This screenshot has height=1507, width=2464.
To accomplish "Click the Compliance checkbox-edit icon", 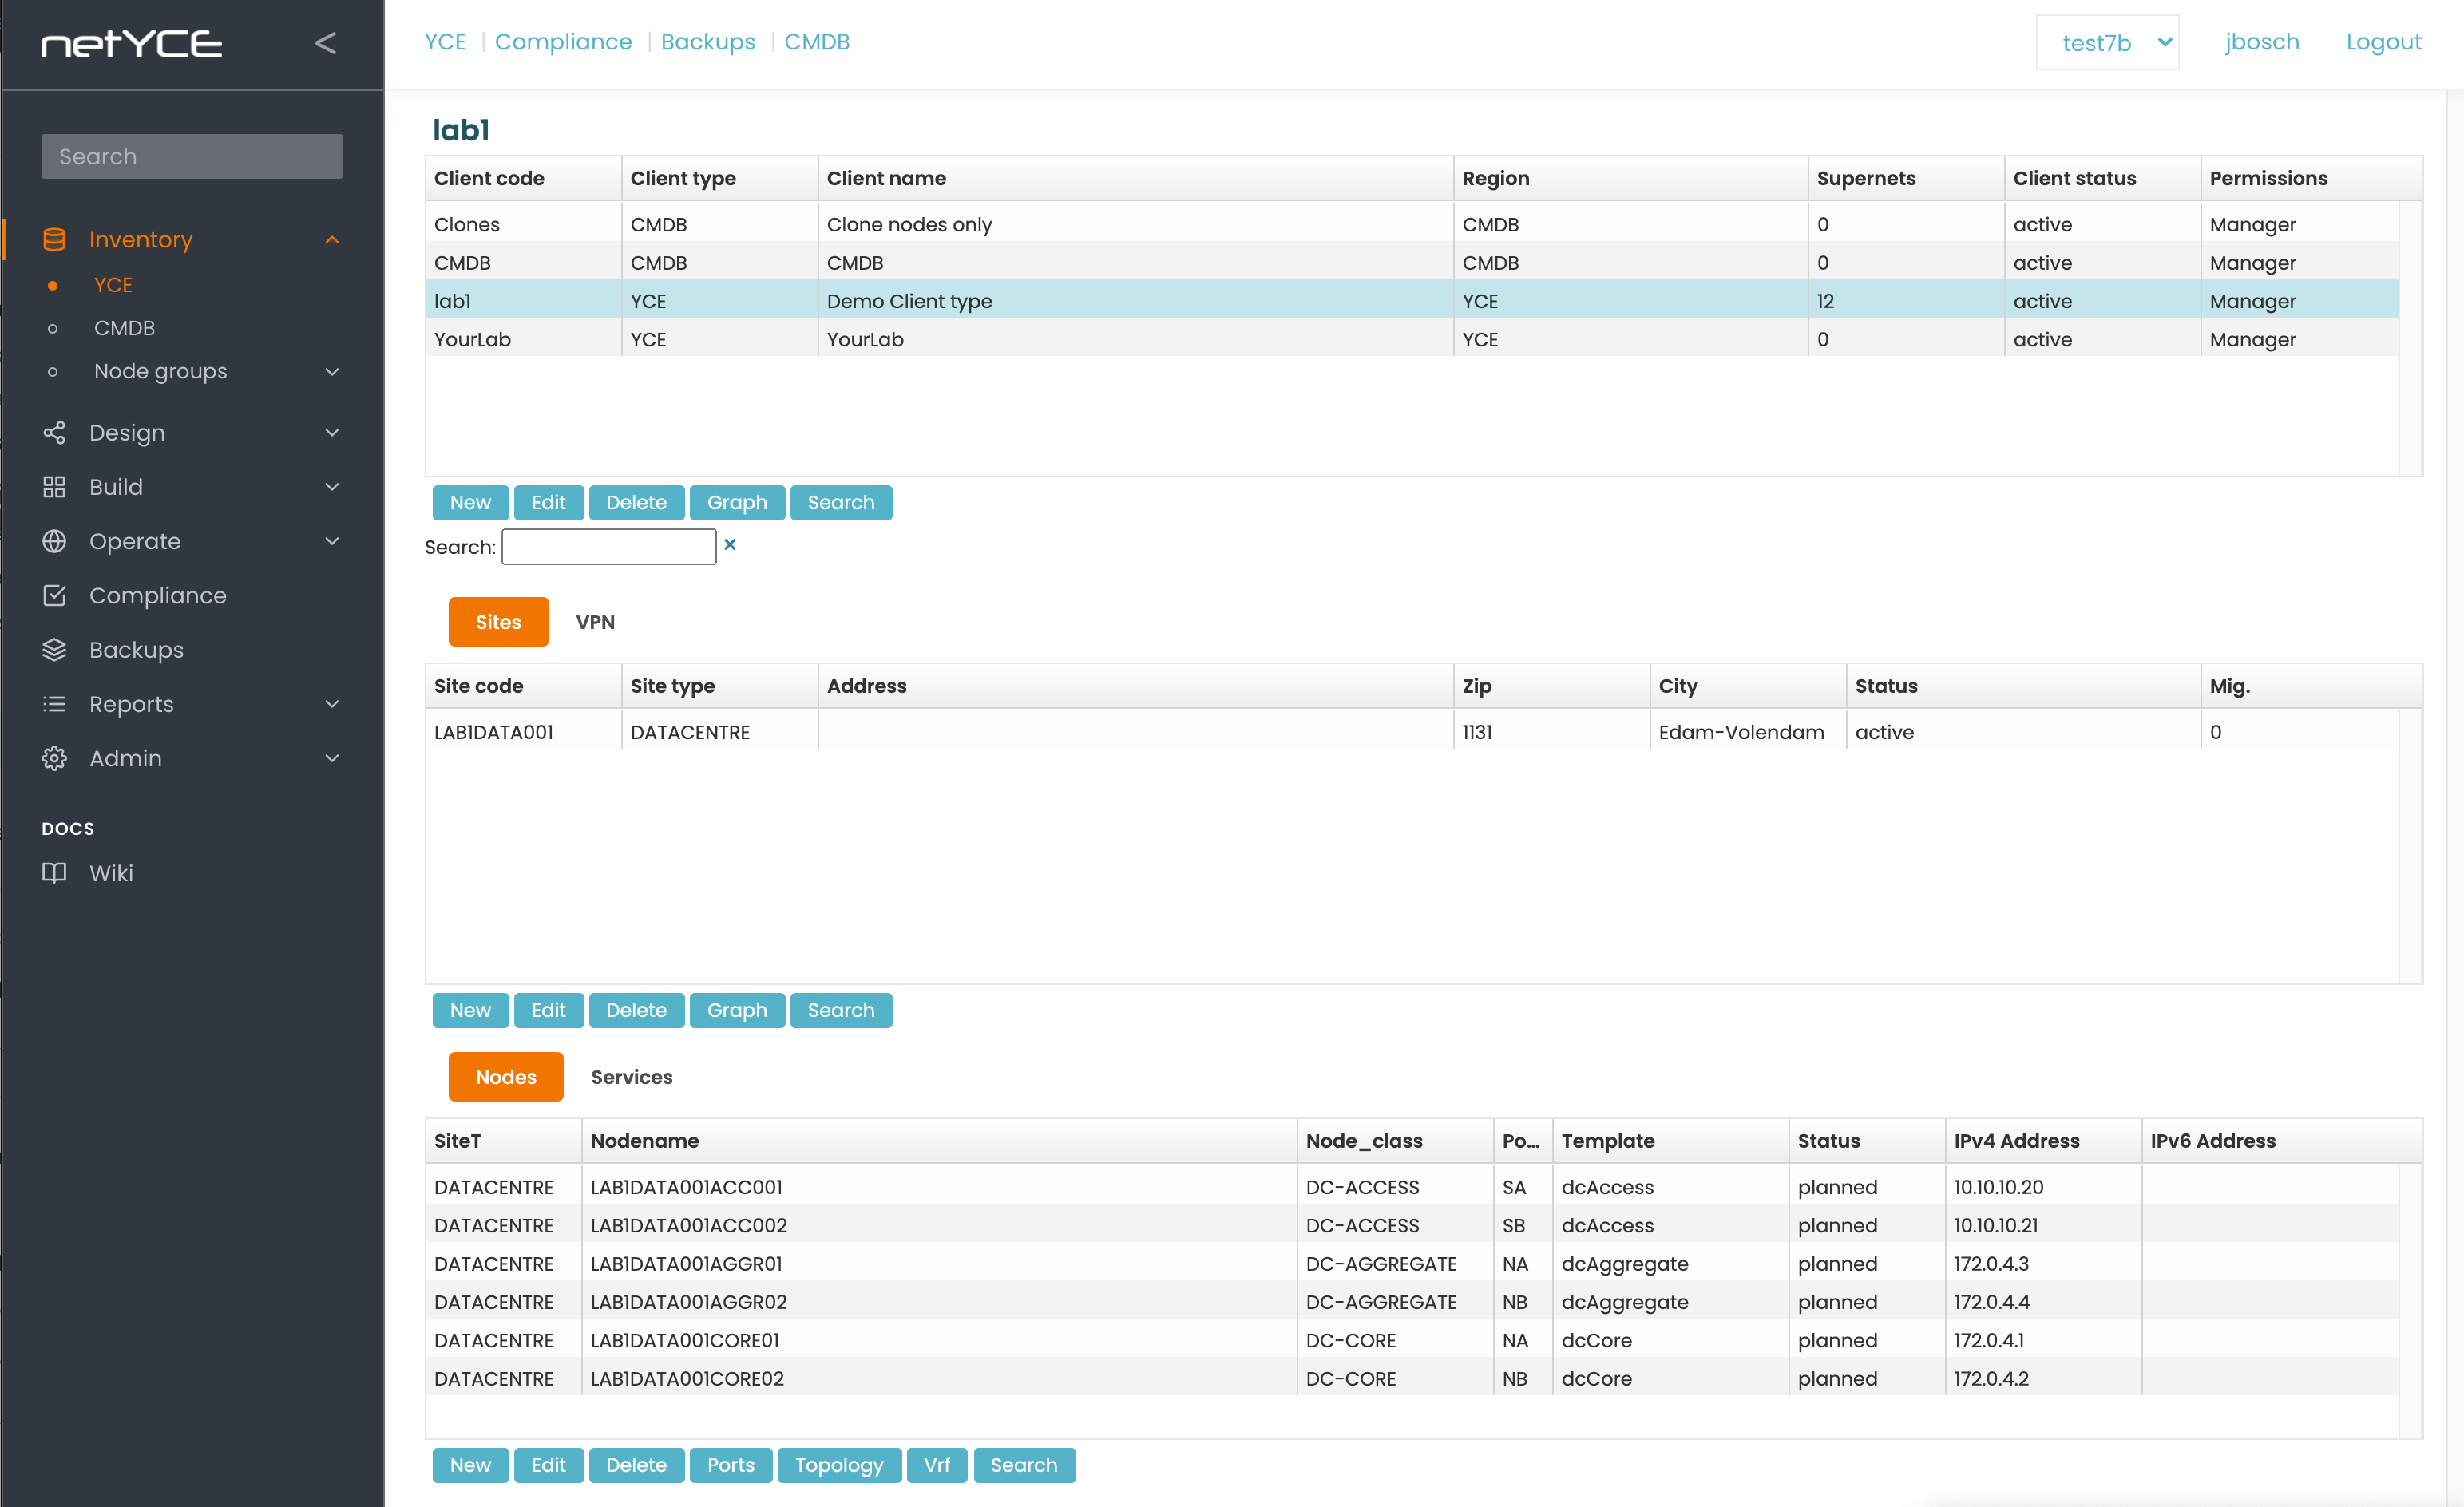I will click(x=54, y=595).
